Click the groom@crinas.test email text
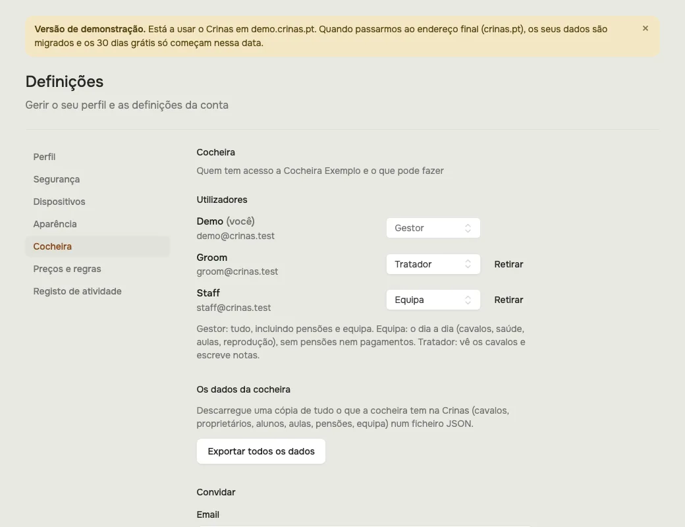The height and width of the screenshot is (527, 685). click(237, 272)
